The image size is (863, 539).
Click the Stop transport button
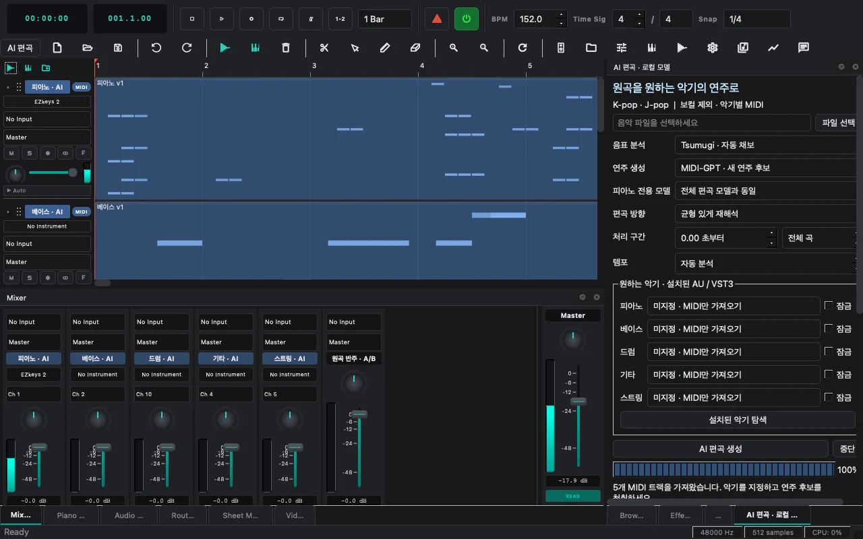click(x=192, y=19)
